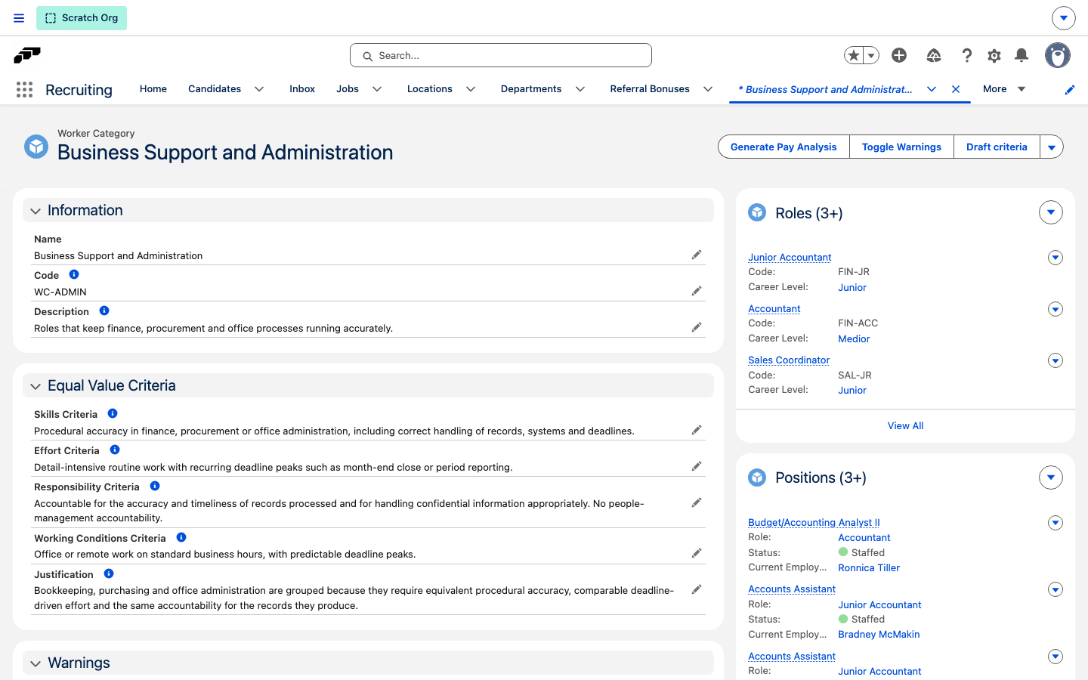Edit Justification pencil icon
Image resolution: width=1088 pixels, height=680 pixels.
pos(697,589)
